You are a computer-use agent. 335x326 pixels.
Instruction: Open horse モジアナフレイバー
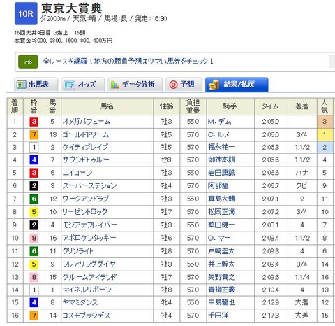pyautogui.click(x=89, y=225)
